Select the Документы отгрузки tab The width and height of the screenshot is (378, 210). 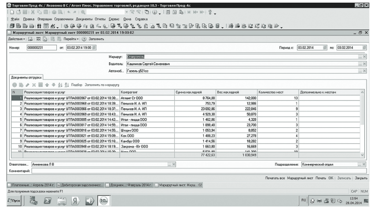pyautogui.click(x=26, y=77)
